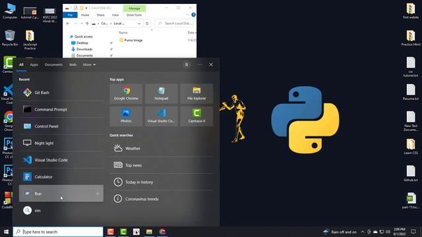422x237 pixels.
Task: Open View ribbon tab in File Explorer
Action: click(115, 15)
